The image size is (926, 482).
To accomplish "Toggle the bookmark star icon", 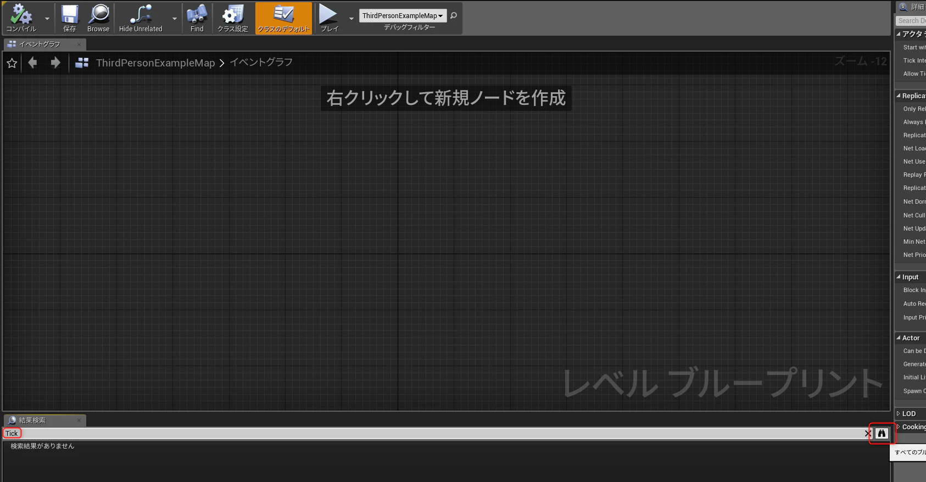I will [x=12, y=63].
